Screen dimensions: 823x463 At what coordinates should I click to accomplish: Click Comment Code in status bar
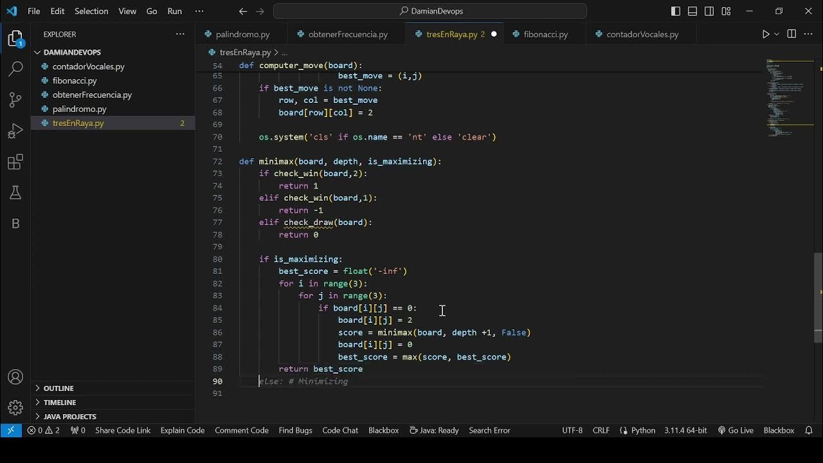point(242,430)
